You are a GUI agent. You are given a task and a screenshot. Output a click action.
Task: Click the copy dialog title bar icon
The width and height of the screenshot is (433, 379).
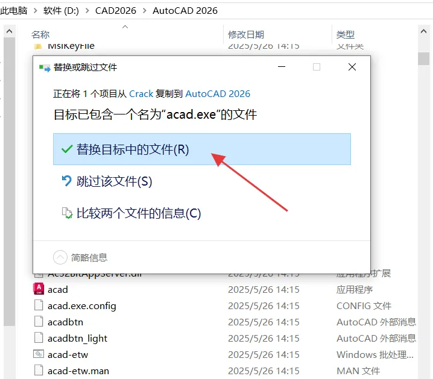coord(45,67)
